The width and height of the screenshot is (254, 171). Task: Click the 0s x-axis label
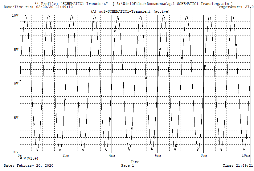20,155
